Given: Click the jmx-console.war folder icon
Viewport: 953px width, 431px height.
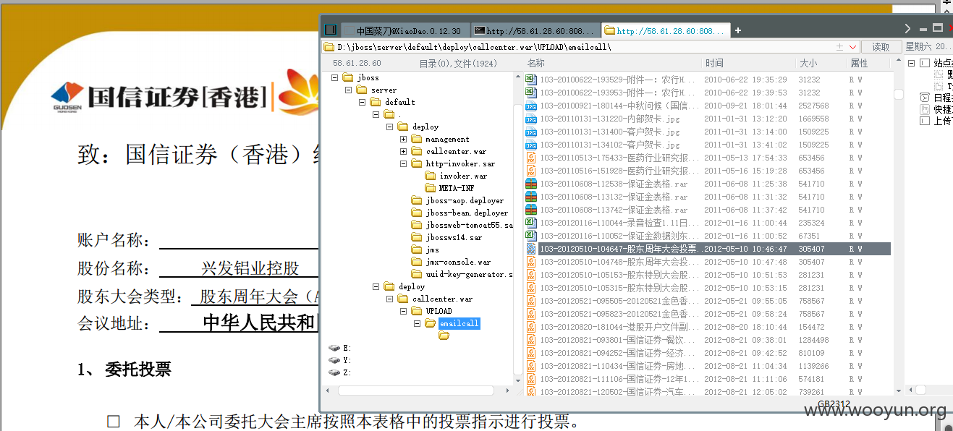Looking at the screenshot, I should (x=417, y=262).
